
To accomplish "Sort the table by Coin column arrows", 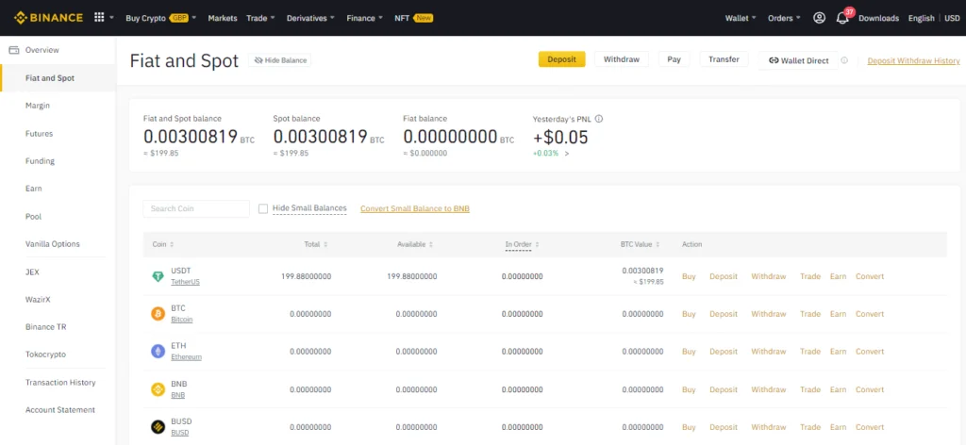I will click(x=172, y=244).
